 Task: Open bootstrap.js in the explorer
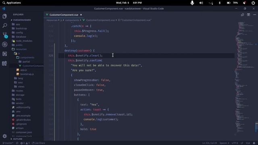[27, 74]
